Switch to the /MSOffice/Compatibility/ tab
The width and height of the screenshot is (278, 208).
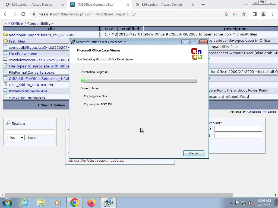click(99, 5)
